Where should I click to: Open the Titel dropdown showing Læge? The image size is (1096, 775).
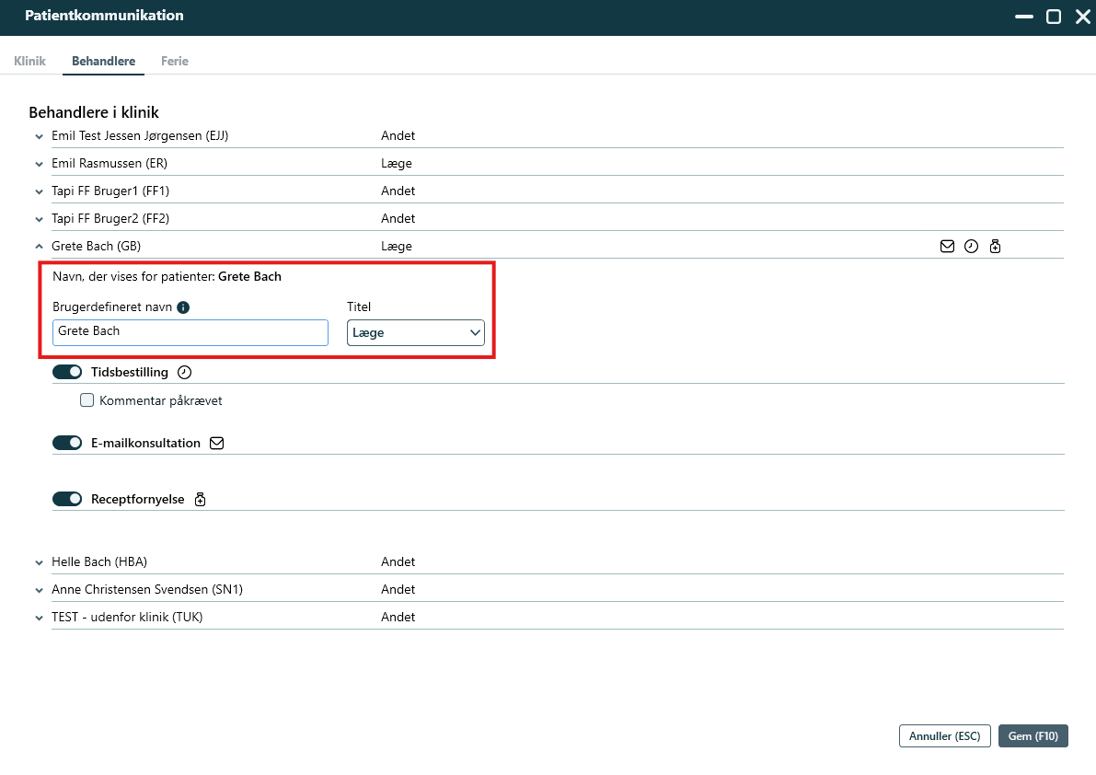coord(415,332)
